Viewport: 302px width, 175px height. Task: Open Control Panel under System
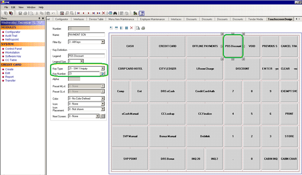click(x=13, y=49)
